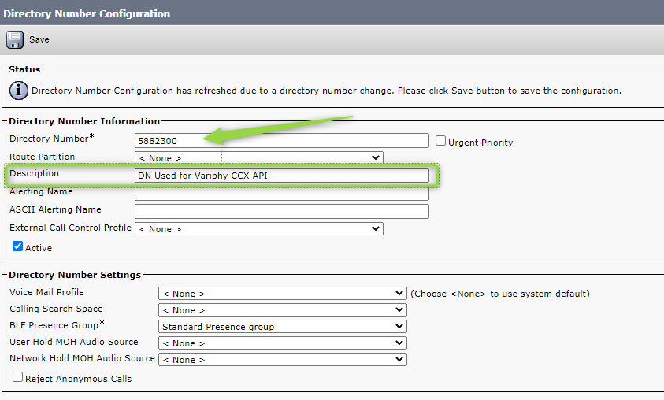Click the Save text label
664x400 pixels.
pos(39,39)
